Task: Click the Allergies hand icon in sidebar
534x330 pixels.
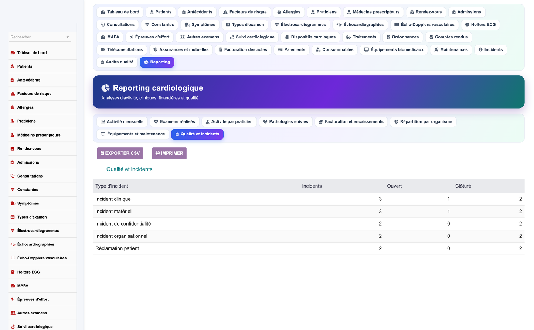Action: tap(13, 107)
